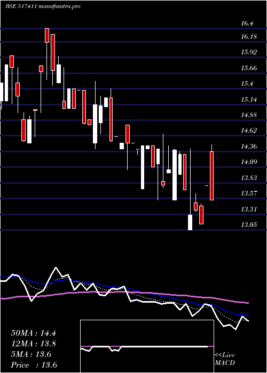Select the 13.83 price axis label
The width and height of the screenshot is (267, 373).
click(x=249, y=178)
